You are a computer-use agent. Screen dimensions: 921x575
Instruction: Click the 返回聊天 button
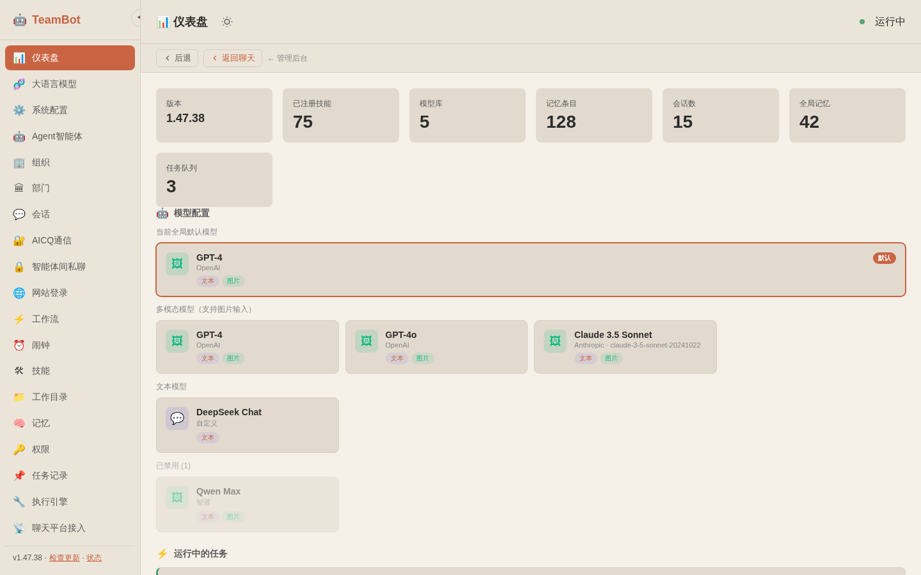[233, 58]
